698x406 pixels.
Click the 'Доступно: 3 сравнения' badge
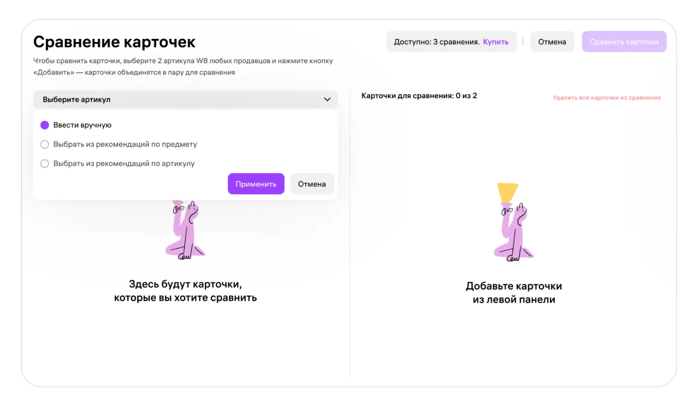point(436,42)
